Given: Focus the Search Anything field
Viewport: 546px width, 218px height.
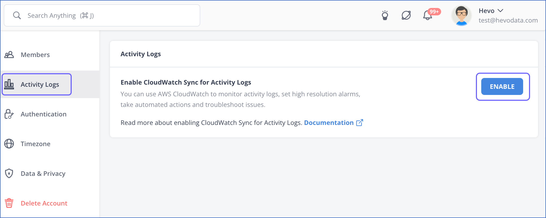Looking at the screenshot, I should (x=102, y=15).
